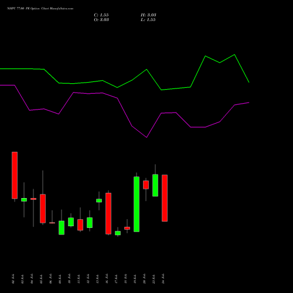Select the green candle above 23 Feb
This screenshot has width=293, height=293.
155,185
